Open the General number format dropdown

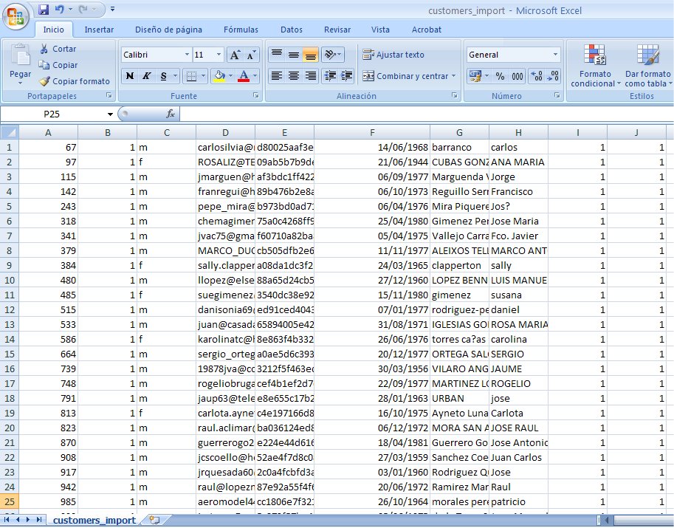[555, 55]
